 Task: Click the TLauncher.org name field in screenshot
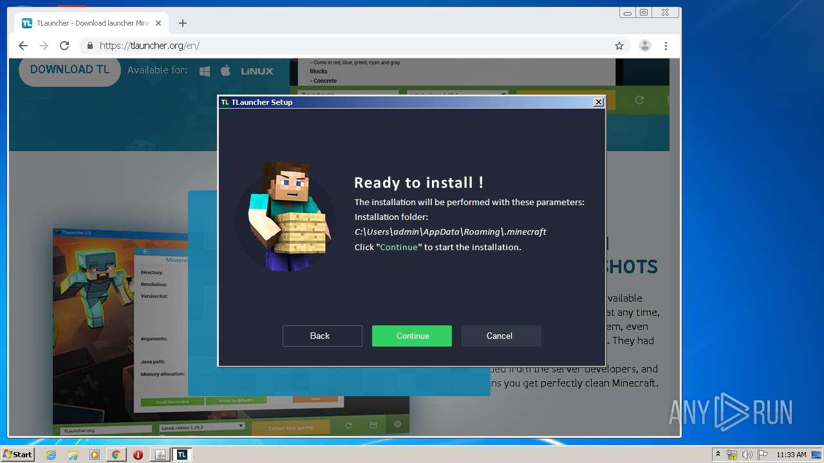[x=106, y=430]
